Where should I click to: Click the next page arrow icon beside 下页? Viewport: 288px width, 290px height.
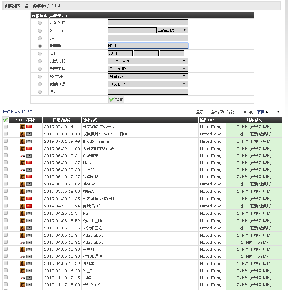click(x=267, y=112)
